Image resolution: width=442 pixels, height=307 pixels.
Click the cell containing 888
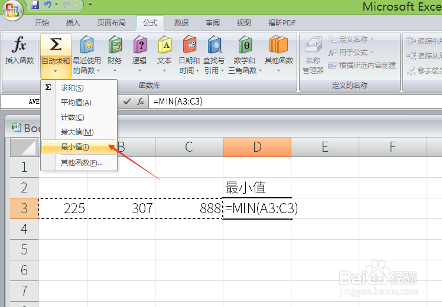[189, 208]
